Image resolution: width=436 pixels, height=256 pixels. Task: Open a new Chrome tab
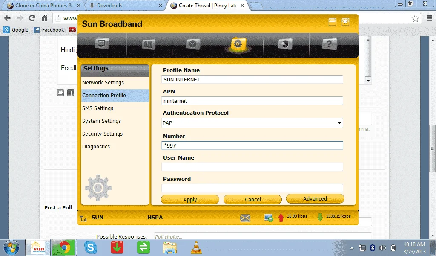256,6
